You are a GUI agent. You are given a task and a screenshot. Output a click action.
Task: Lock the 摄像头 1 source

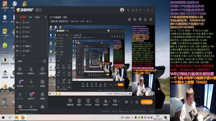coord(21,46)
